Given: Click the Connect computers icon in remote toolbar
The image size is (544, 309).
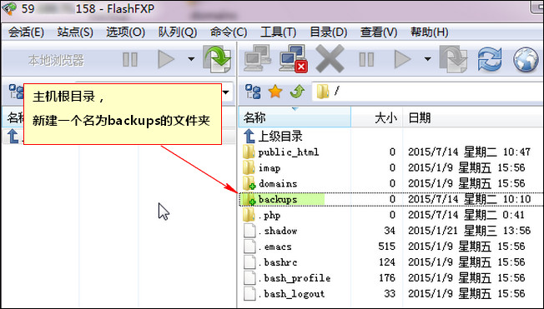Looking at the screenshot, I should click(257, 58).
